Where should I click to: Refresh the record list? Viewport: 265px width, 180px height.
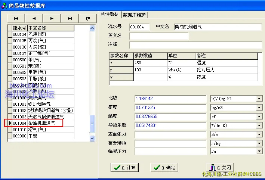pyautogui.click(x=88, y=19)
